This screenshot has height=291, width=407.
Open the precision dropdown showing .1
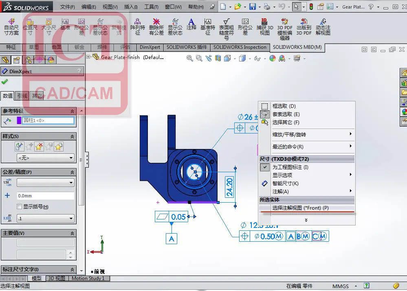(x=45, y=219)
